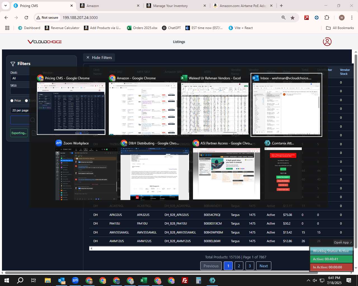
Task: Open the Excel taskbar icon
Action: (x=144, y=280)
